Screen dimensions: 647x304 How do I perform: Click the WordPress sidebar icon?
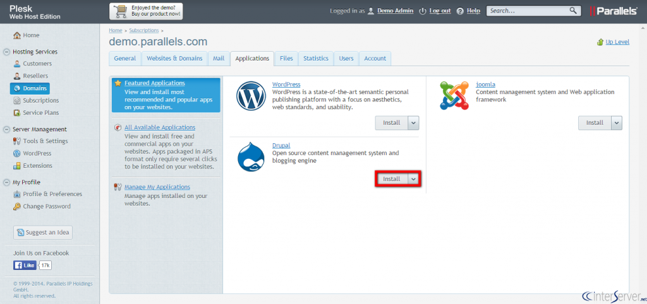tap(17, 154)
